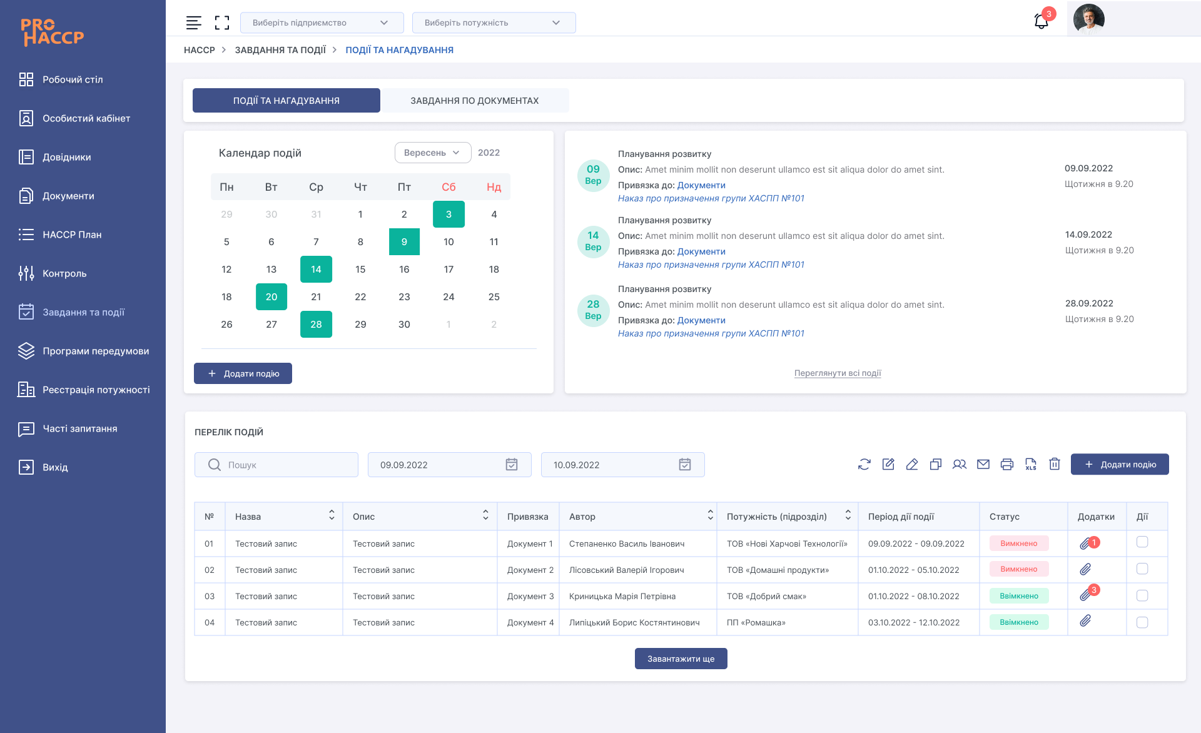Click the refresh icon in events toolbar

[864, 464]
